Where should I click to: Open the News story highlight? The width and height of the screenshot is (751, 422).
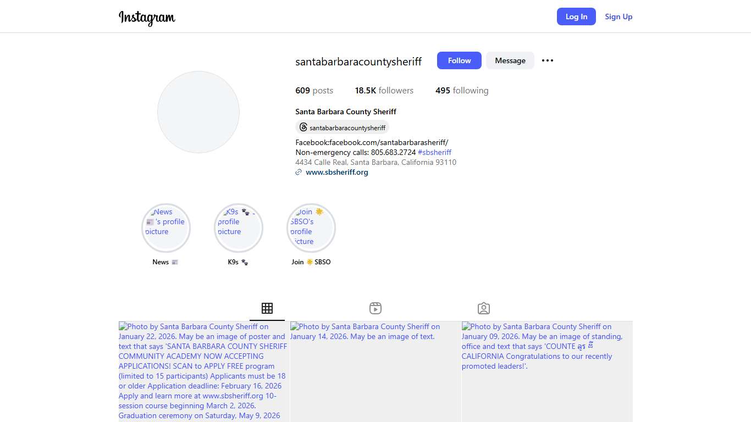(165, 227)
